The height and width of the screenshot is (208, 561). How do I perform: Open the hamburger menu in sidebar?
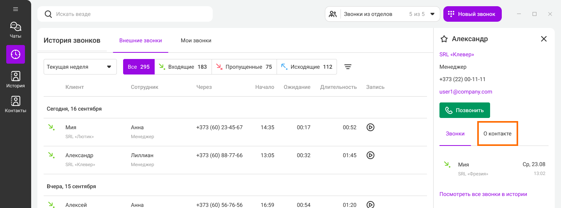point(16,9)
